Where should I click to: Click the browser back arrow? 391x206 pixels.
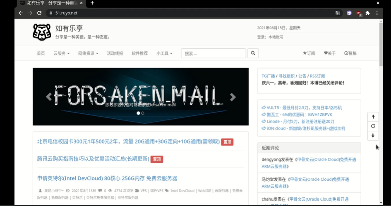click(21, 13)
